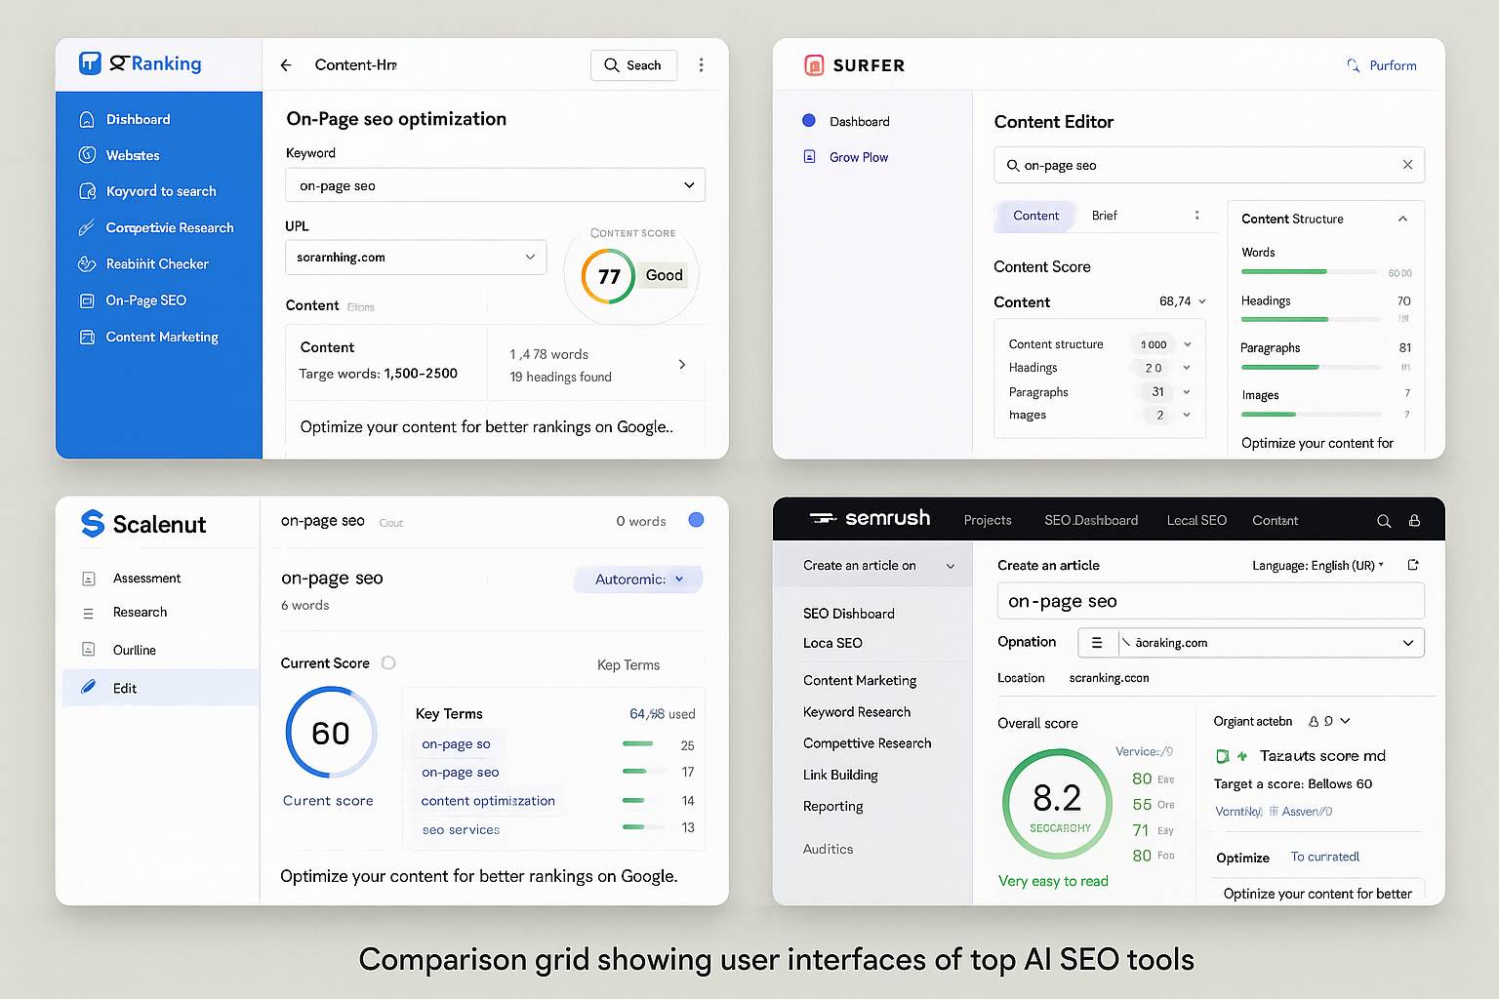Open Keyword Research in Semrush sidebar
Viewport: 1499px width, 999px height.
857,712
